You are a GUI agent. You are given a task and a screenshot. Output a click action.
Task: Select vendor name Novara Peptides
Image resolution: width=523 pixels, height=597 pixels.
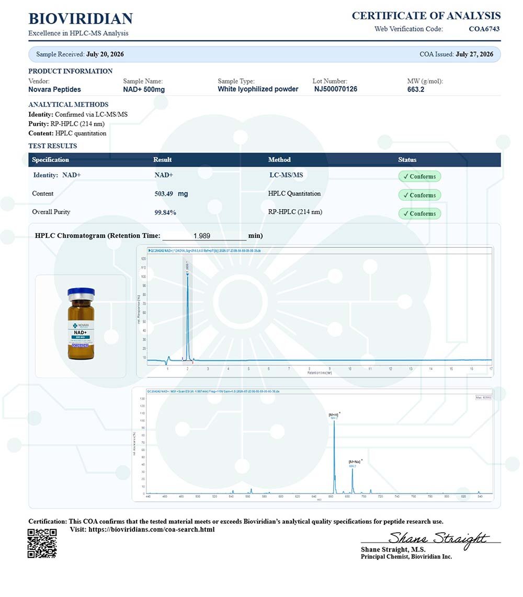pos(55,89)
